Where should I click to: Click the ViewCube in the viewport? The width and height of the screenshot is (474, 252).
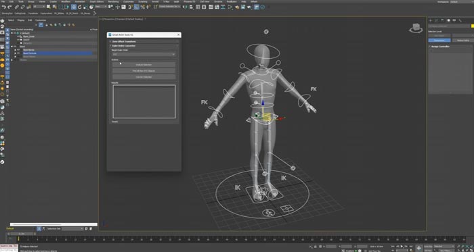[416, 28]
